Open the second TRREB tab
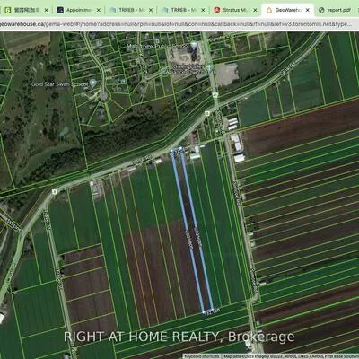 184,10
